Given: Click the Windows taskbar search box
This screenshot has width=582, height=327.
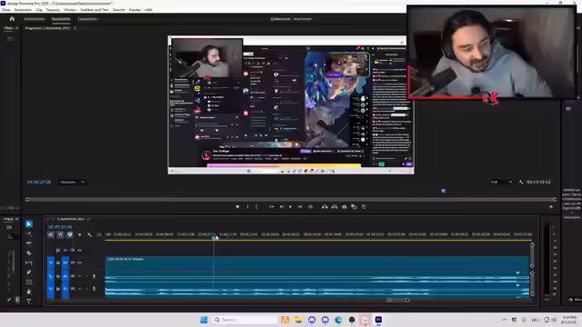Looking at the screenshot, I should coord(245,320).
